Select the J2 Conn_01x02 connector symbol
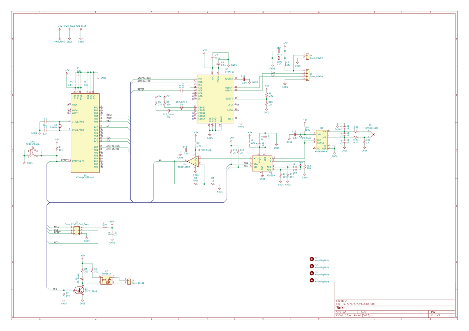This screenshot has height=331, width=469. point(129,281)
